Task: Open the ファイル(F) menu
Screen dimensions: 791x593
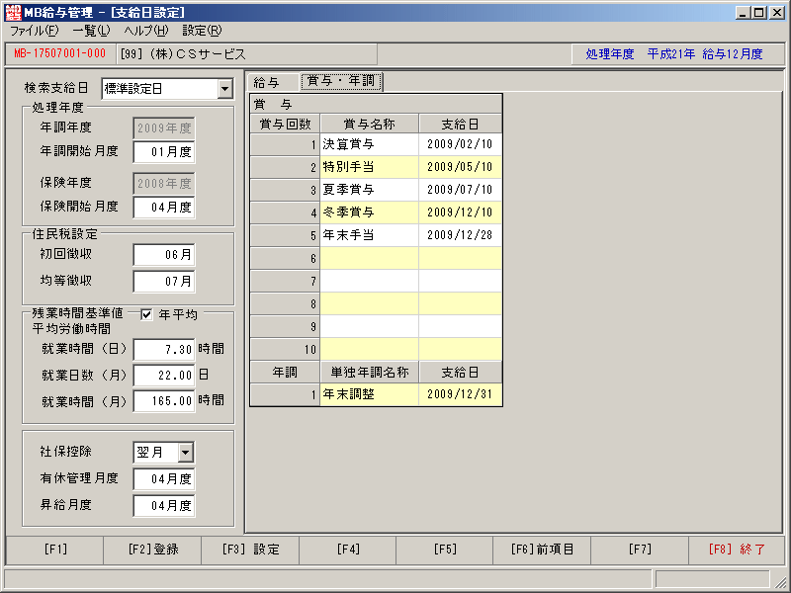Action: coord(35,31)
